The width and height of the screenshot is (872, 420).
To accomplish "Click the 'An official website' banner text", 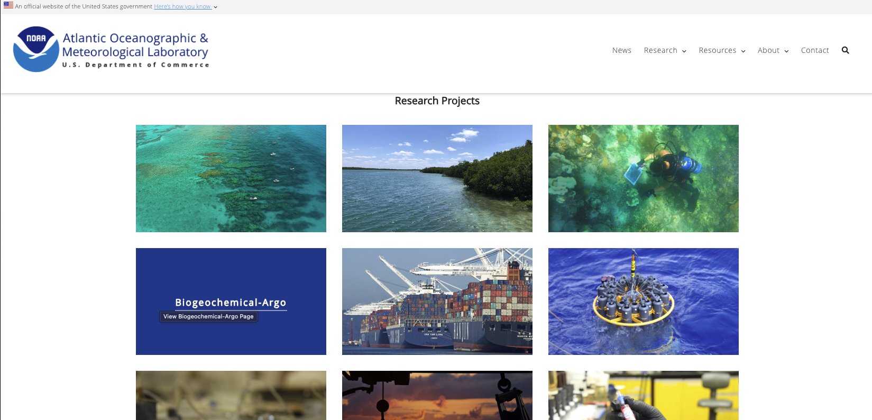I will point(84,6).
